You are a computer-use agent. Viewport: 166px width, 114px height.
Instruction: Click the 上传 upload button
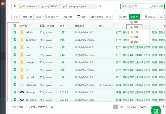tap(16, 17)
